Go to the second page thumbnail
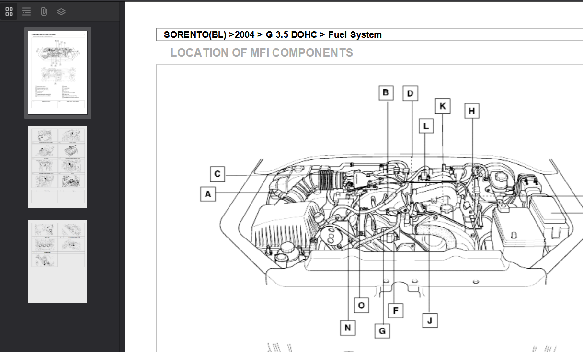Viewport: 583px width, 352px height. [x=57, y=167]
